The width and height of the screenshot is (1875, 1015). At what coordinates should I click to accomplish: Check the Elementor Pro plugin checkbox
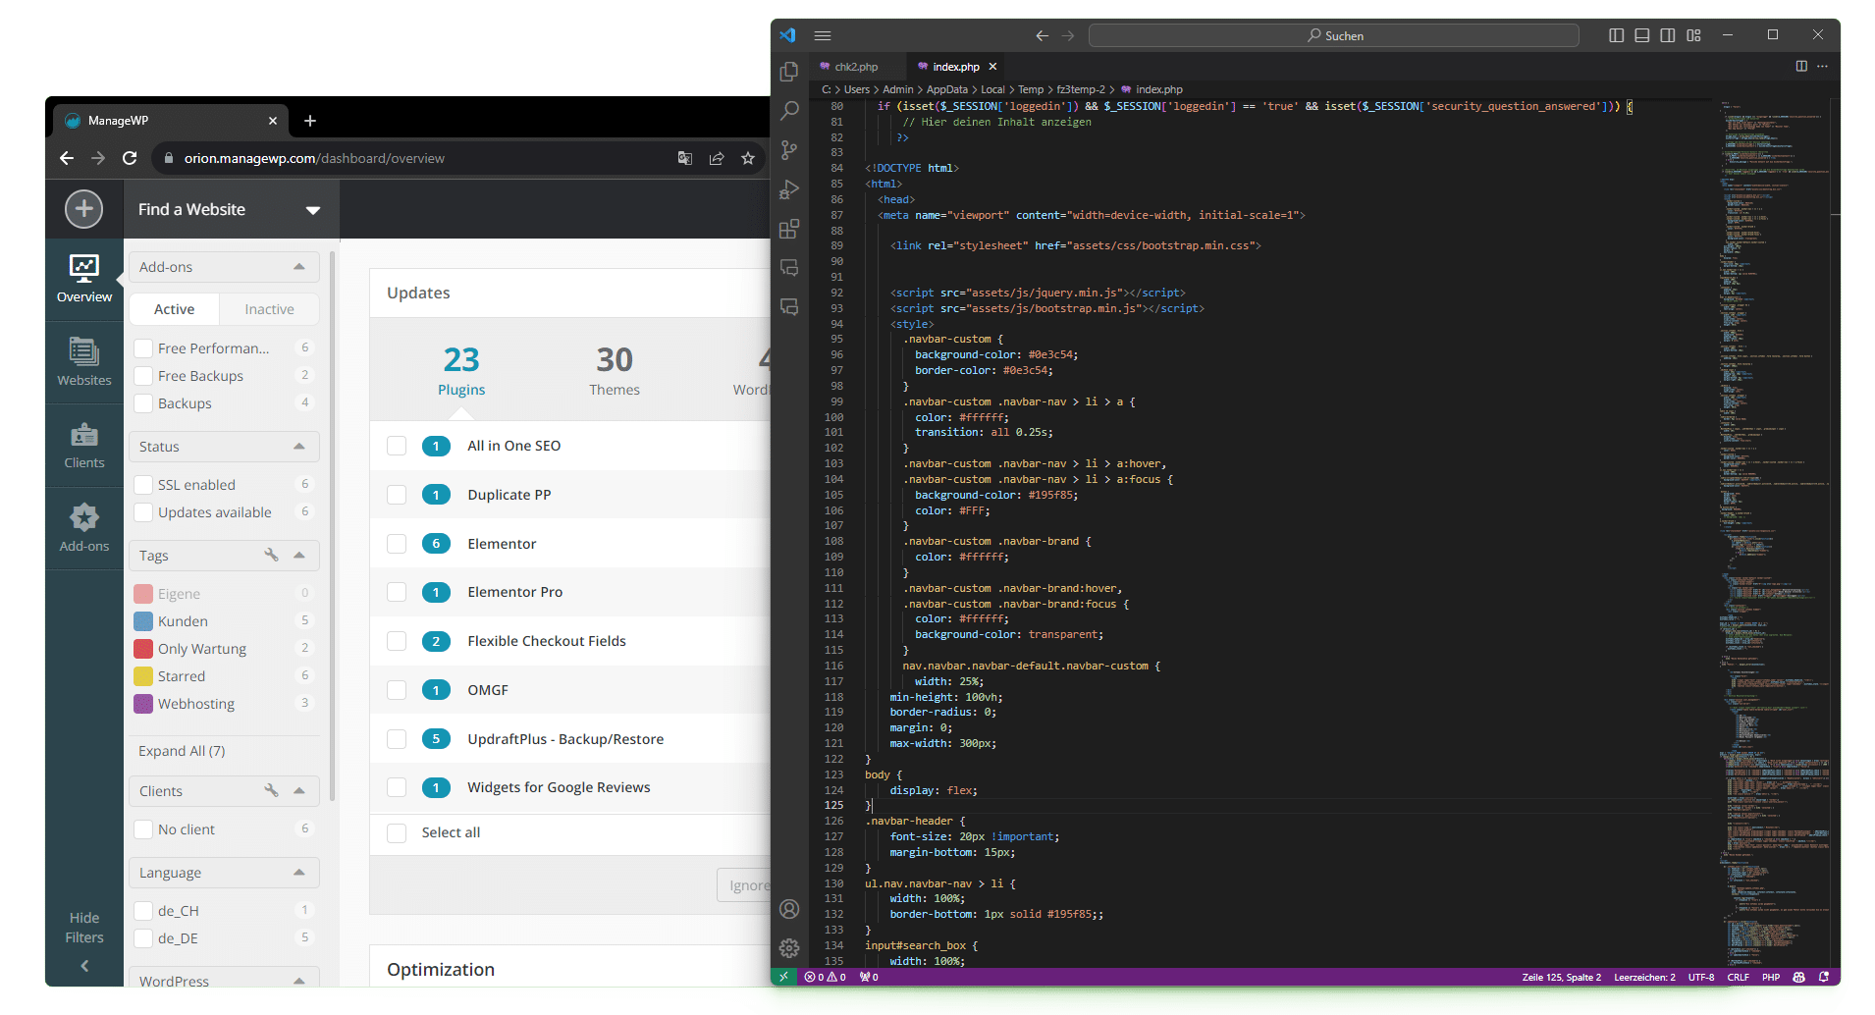tap(397, 592)
